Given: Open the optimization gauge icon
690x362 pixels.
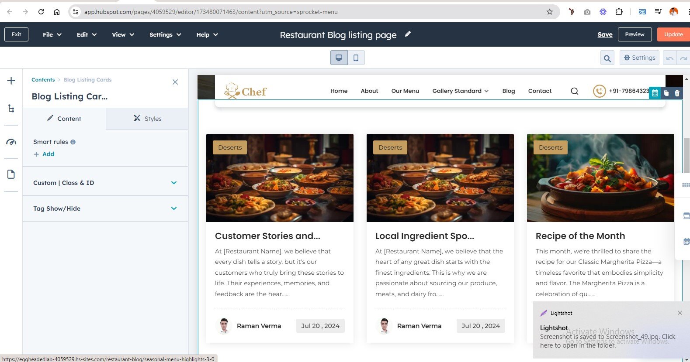Looking at the screenshot, I should coord(11,142).
